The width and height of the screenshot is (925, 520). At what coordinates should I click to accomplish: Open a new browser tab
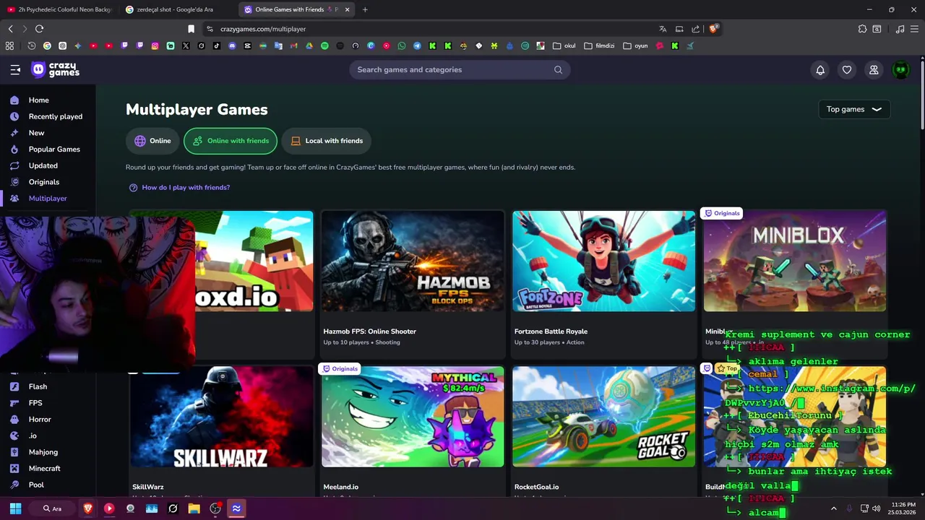tap(365, 9)
